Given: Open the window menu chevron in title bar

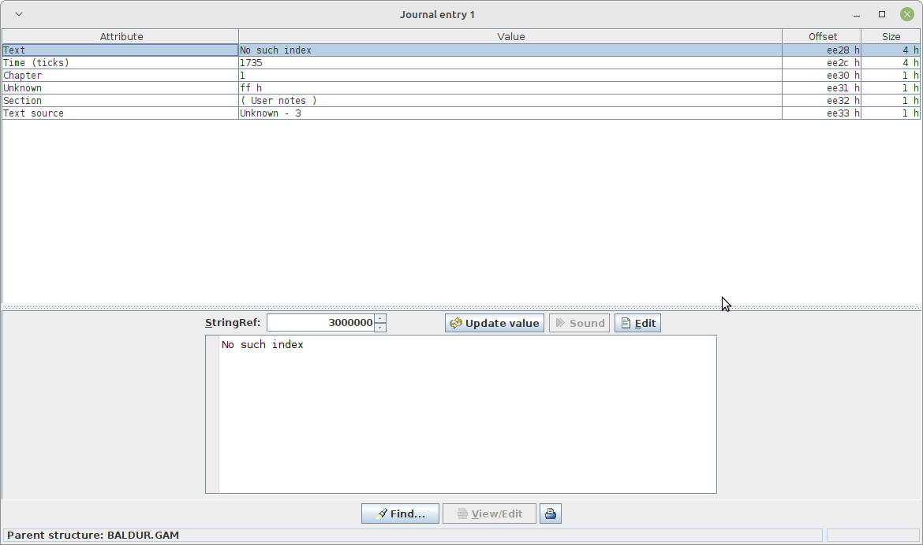Looking at the screenshot, I should [19, 14].
